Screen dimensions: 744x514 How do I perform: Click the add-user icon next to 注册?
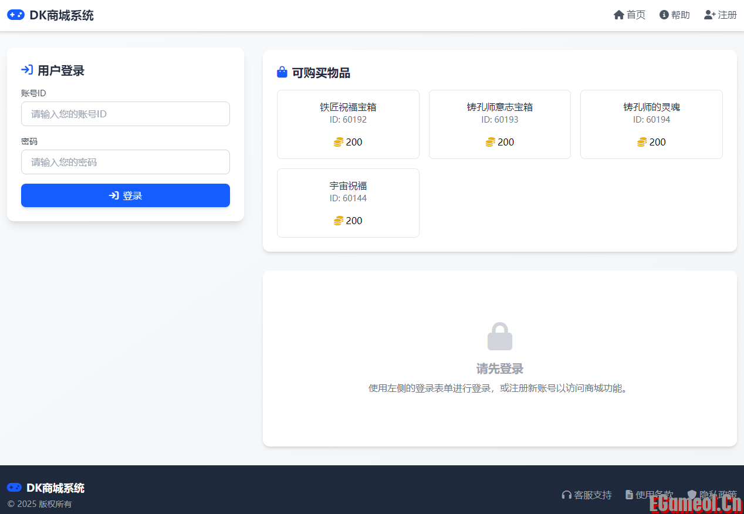click(708, 15)
